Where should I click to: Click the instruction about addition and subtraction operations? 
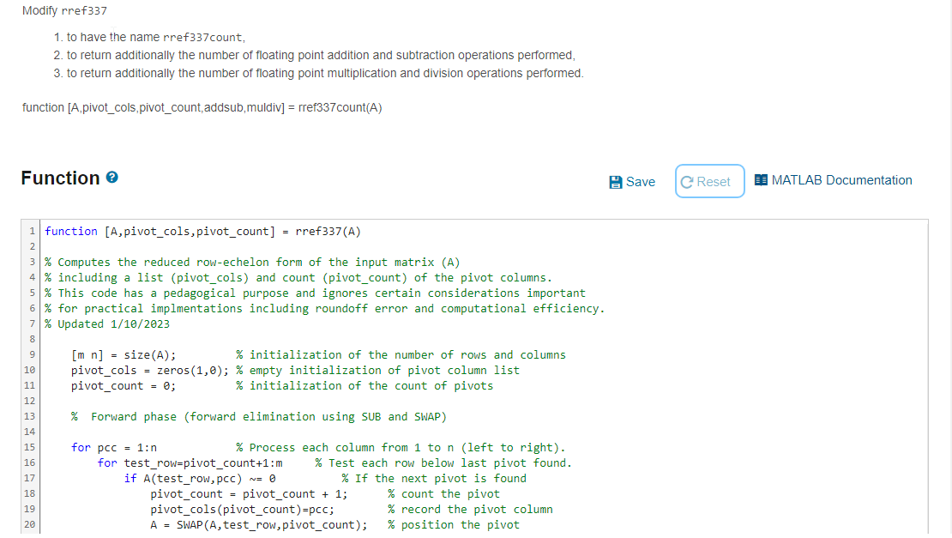[321, 55]
